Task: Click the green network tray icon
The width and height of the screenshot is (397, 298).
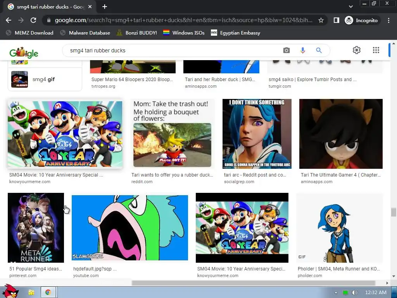Action: [x=345, y=293]
